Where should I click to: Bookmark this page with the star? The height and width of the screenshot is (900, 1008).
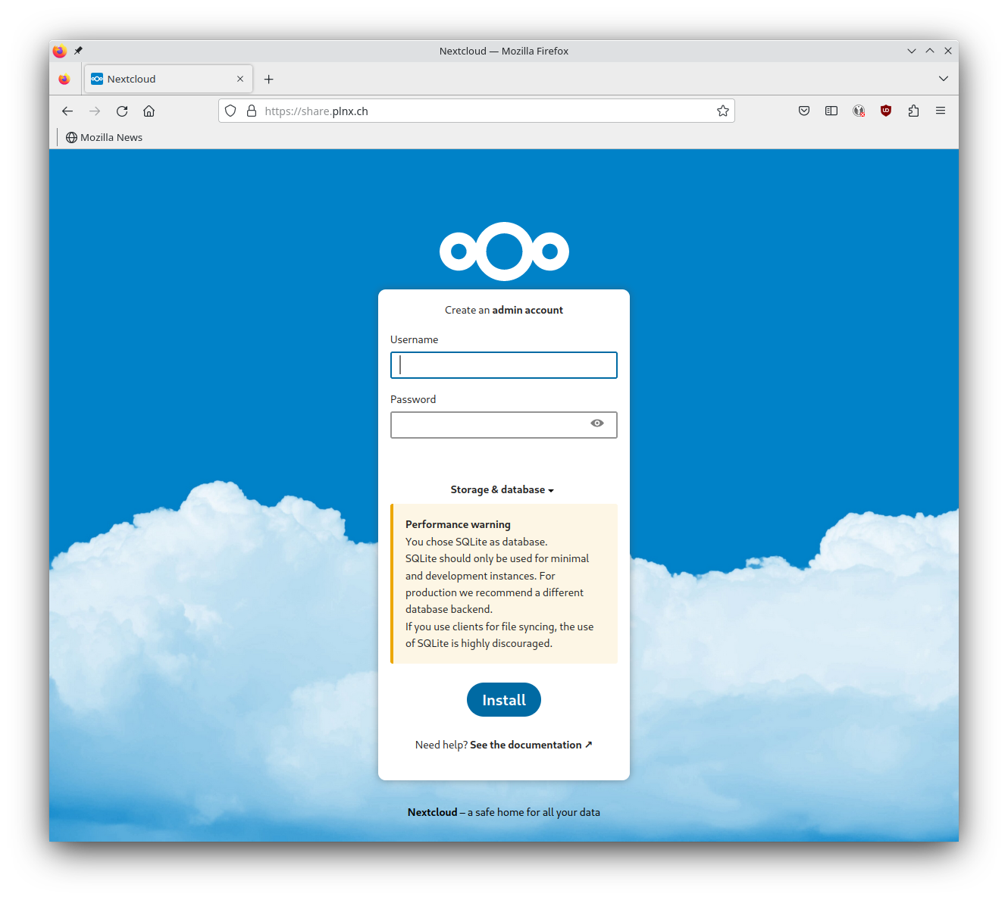(722, 111)
